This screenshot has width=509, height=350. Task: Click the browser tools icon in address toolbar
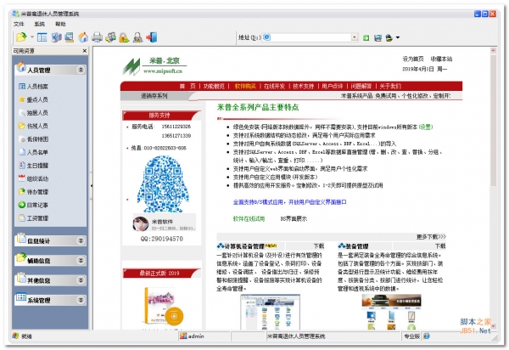389,37
